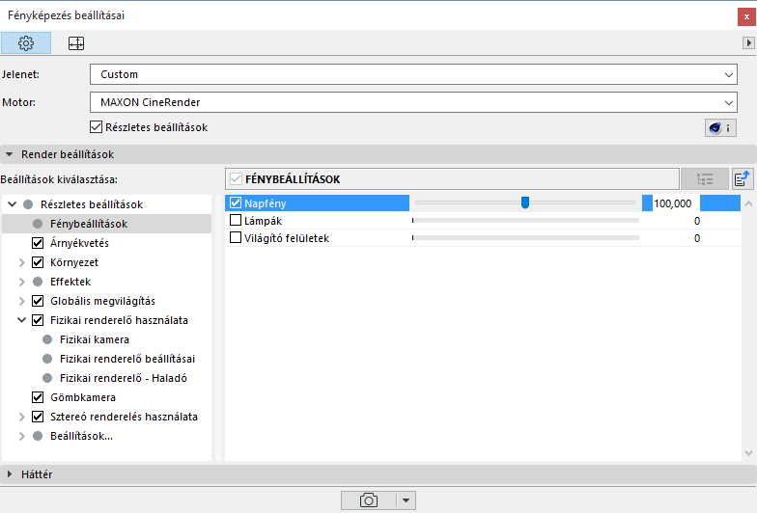Toggle Fizikai renderelő használata checkbox

[38, 320]
